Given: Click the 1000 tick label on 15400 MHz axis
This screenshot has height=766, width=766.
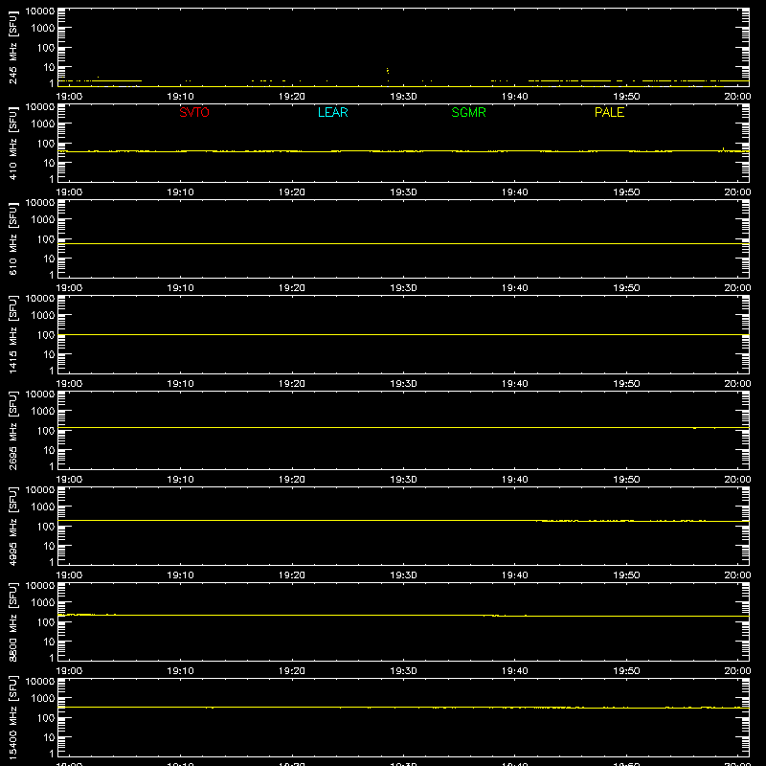Looking at the screenshot, I should [43, 699].
